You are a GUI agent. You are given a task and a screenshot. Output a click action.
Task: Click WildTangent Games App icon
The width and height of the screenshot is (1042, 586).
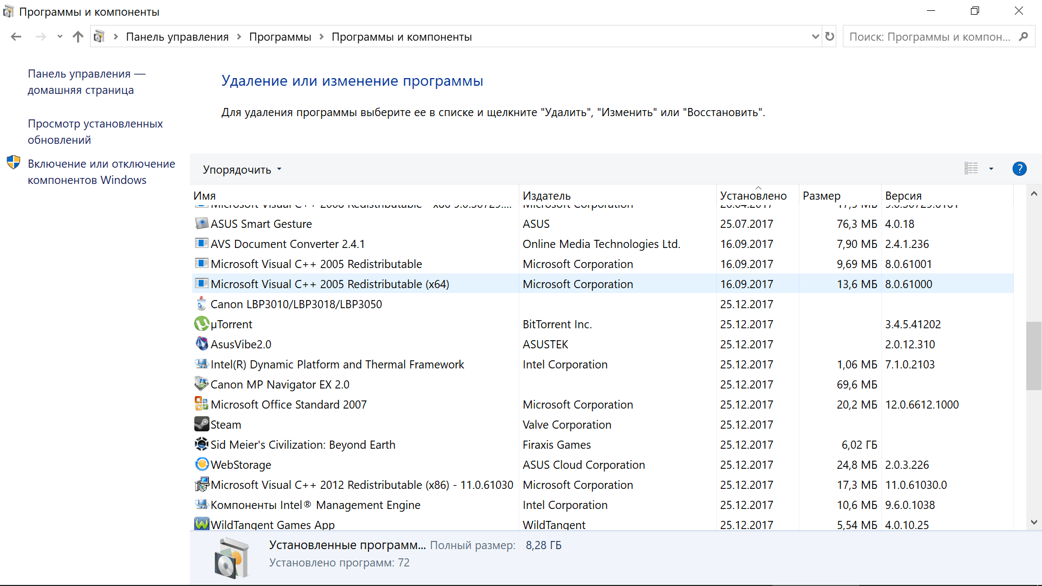pyautogui.click(x=201, y=524)
